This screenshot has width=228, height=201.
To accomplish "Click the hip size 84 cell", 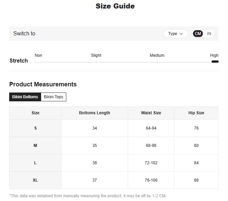I will (x=196, y=163).
